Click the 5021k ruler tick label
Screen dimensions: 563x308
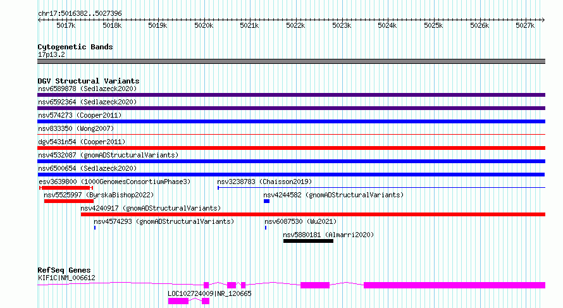click(x=249, y=25)
